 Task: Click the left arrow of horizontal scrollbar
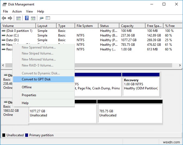(3, 65)
